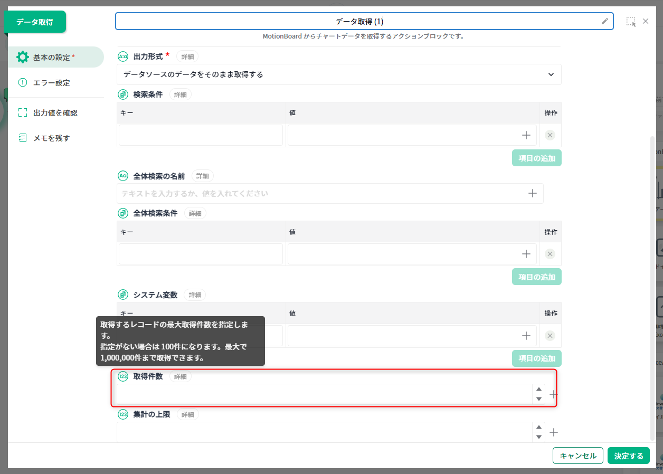Click the 全体検索条件 value input field

click(412, 254)
